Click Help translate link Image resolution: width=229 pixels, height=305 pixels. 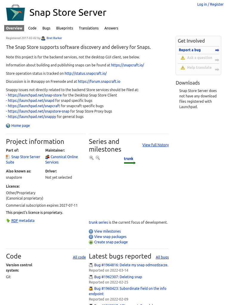pos(199,68)
